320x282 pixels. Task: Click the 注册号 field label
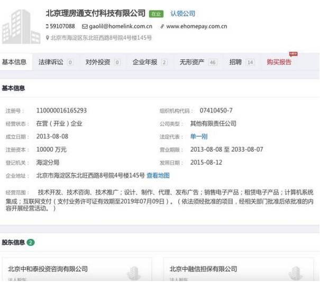(x=14, y=111)
